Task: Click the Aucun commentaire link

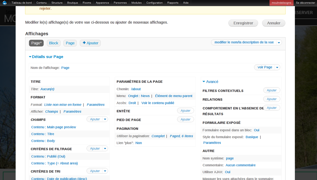Action: pos(241,165)
